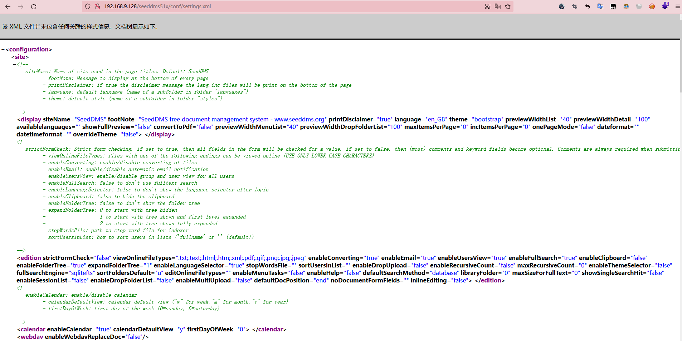The width and height of the screenshot is (682, 341).
Task: Click the black undo arrow extension icon
Action: tap(588, 6)
